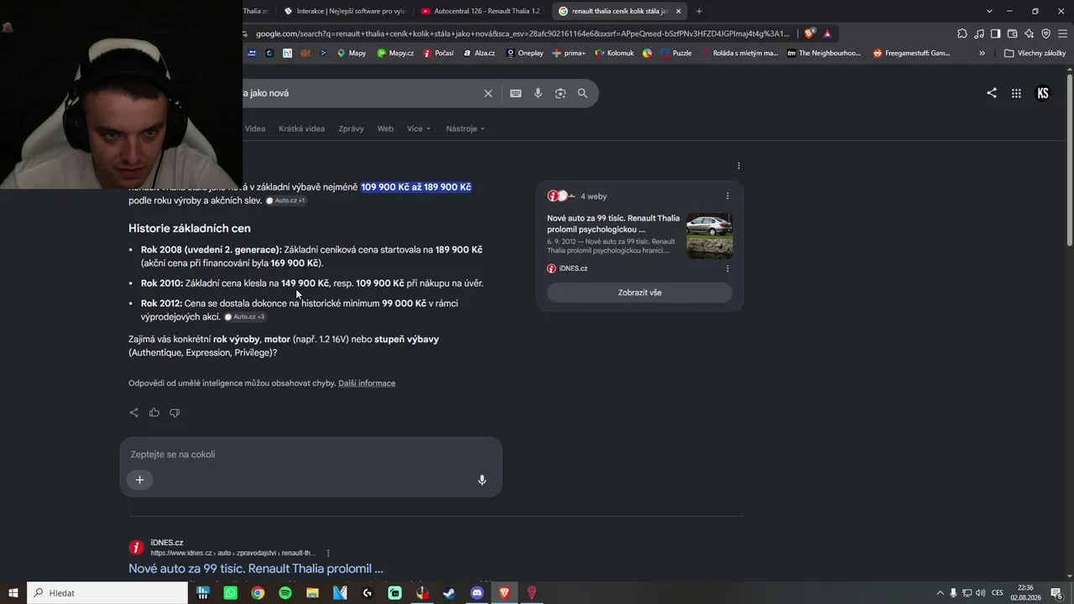This screenshot has width=1074, height=604.
Task: Open the Windows Start menu
Action: click(x=13, y=593)
